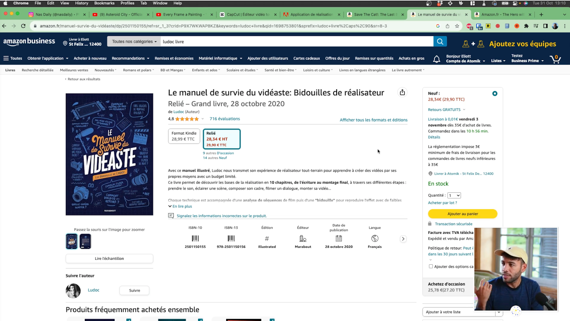This screenshot has height=321, width=570.
Task: Open the Quantité dropdown
Action: pos(454,195)
